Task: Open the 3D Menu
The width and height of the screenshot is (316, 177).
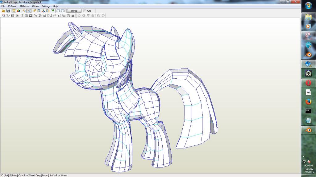Action: (x=12, y=6)
